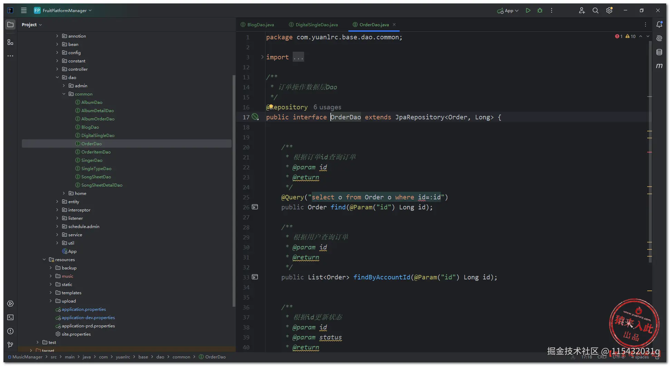Open the Project view dropdown

[x=32, y=24]
